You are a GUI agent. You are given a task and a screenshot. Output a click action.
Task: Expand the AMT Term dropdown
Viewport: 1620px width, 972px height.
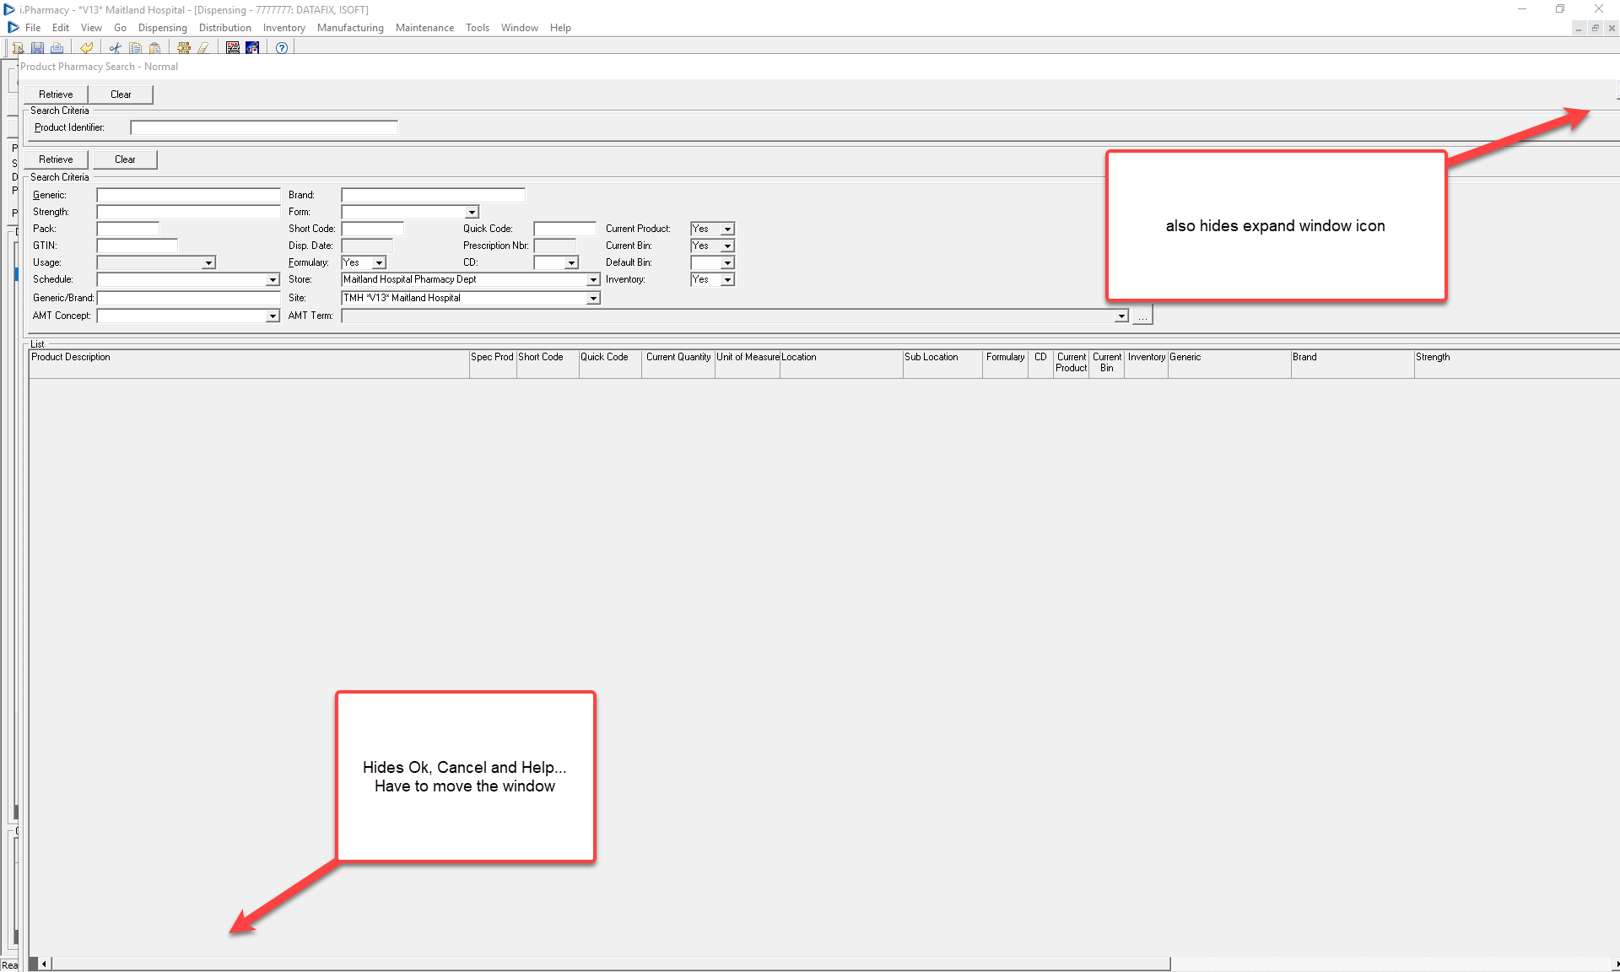coord(1121,316)
